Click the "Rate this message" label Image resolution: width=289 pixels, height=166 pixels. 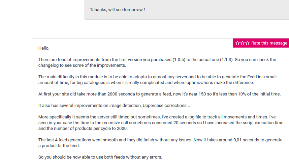(269, 43)
